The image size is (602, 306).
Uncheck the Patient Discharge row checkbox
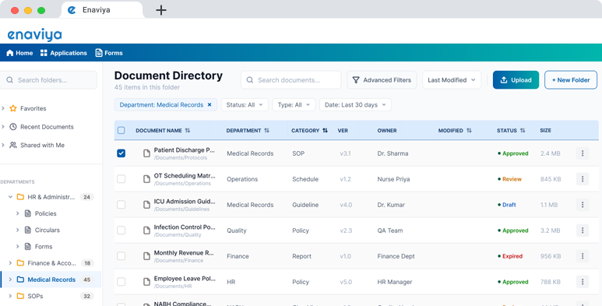coord(121,153)
